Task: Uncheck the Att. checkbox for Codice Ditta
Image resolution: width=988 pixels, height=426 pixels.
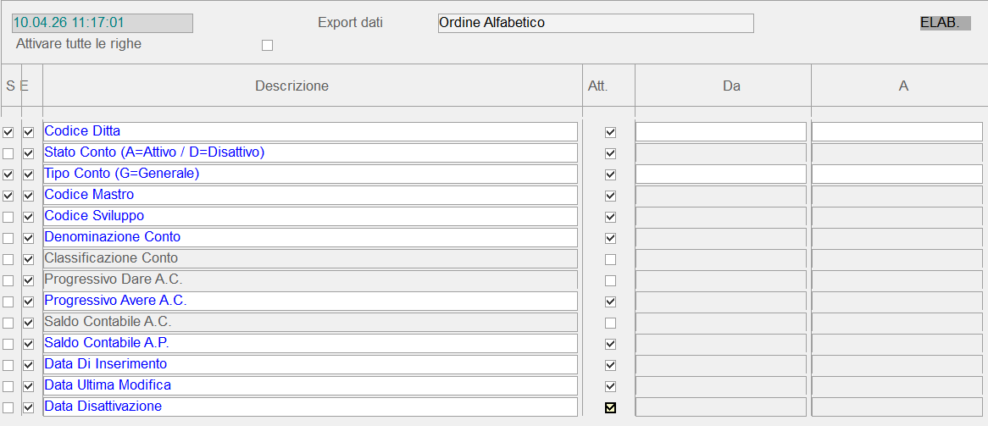Action: pyautogui.click(x=610, y=132)
